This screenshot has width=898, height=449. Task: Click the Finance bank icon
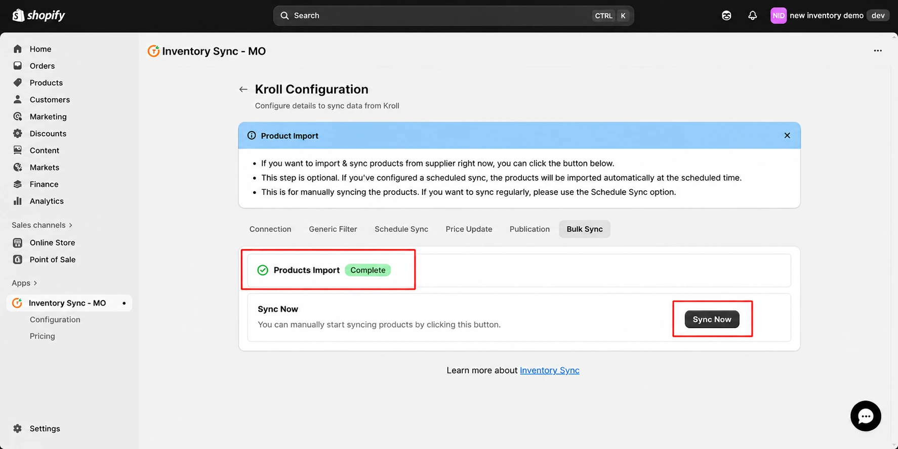click(x=18, y=184)
